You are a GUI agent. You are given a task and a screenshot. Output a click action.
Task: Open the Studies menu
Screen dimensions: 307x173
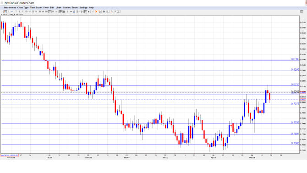pyautogui.click(x=67, y=8)
